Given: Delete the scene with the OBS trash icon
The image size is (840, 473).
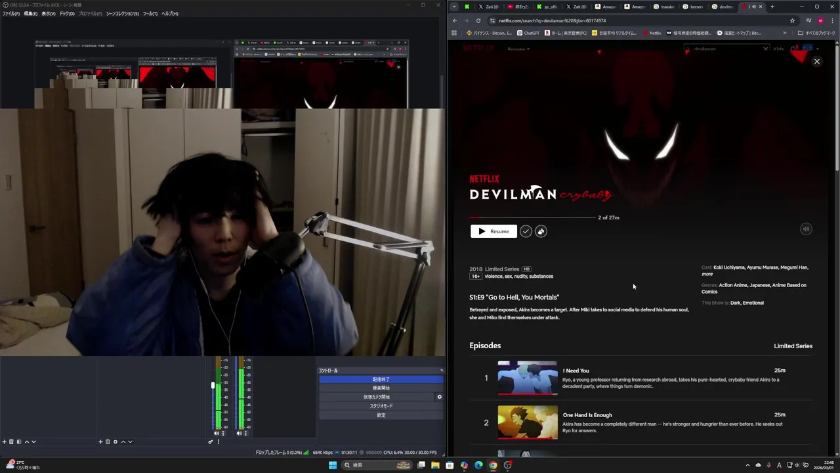Looking at the screenshot, I should (x=11, y=442).
